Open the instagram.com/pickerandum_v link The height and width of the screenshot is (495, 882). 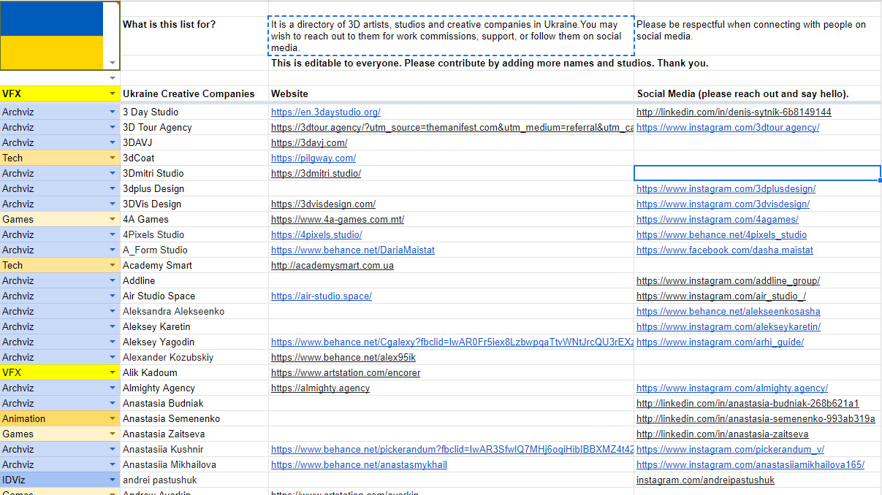pos(730,450)
